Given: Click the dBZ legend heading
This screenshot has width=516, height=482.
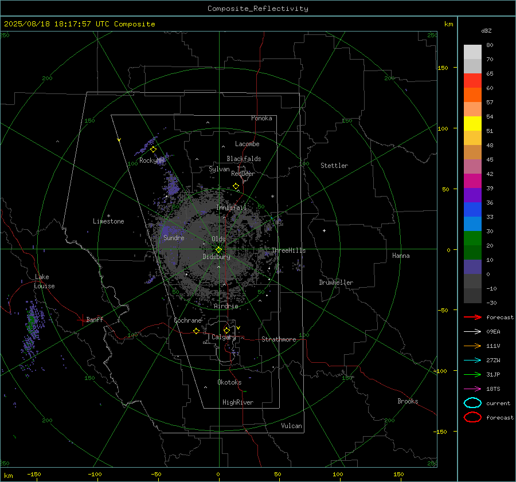Looking at the screenshot, I should (x=486, y=30).
